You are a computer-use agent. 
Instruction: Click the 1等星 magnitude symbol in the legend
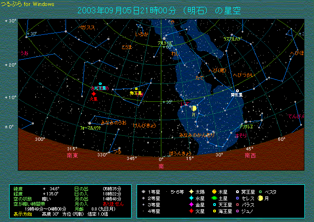[x=144, y=192]
